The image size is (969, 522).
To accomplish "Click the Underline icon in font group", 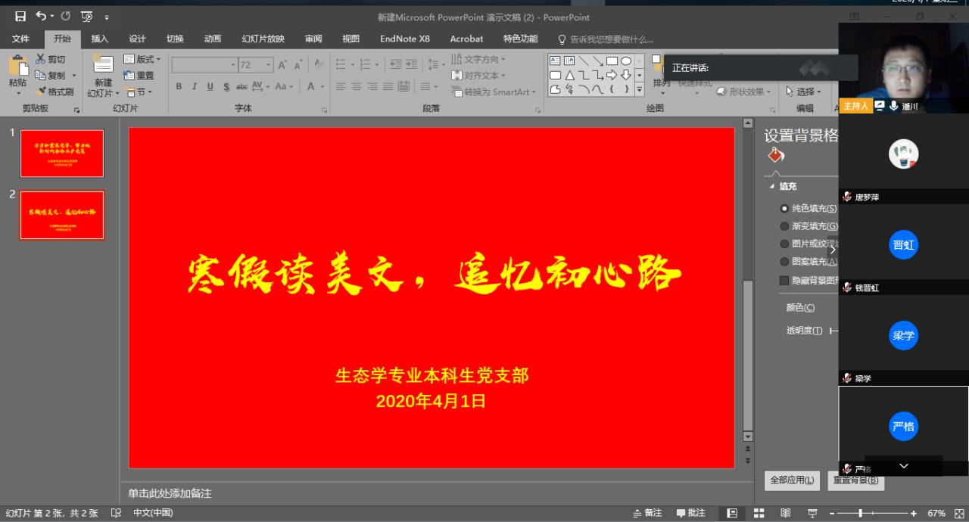I will pos(210,86).
